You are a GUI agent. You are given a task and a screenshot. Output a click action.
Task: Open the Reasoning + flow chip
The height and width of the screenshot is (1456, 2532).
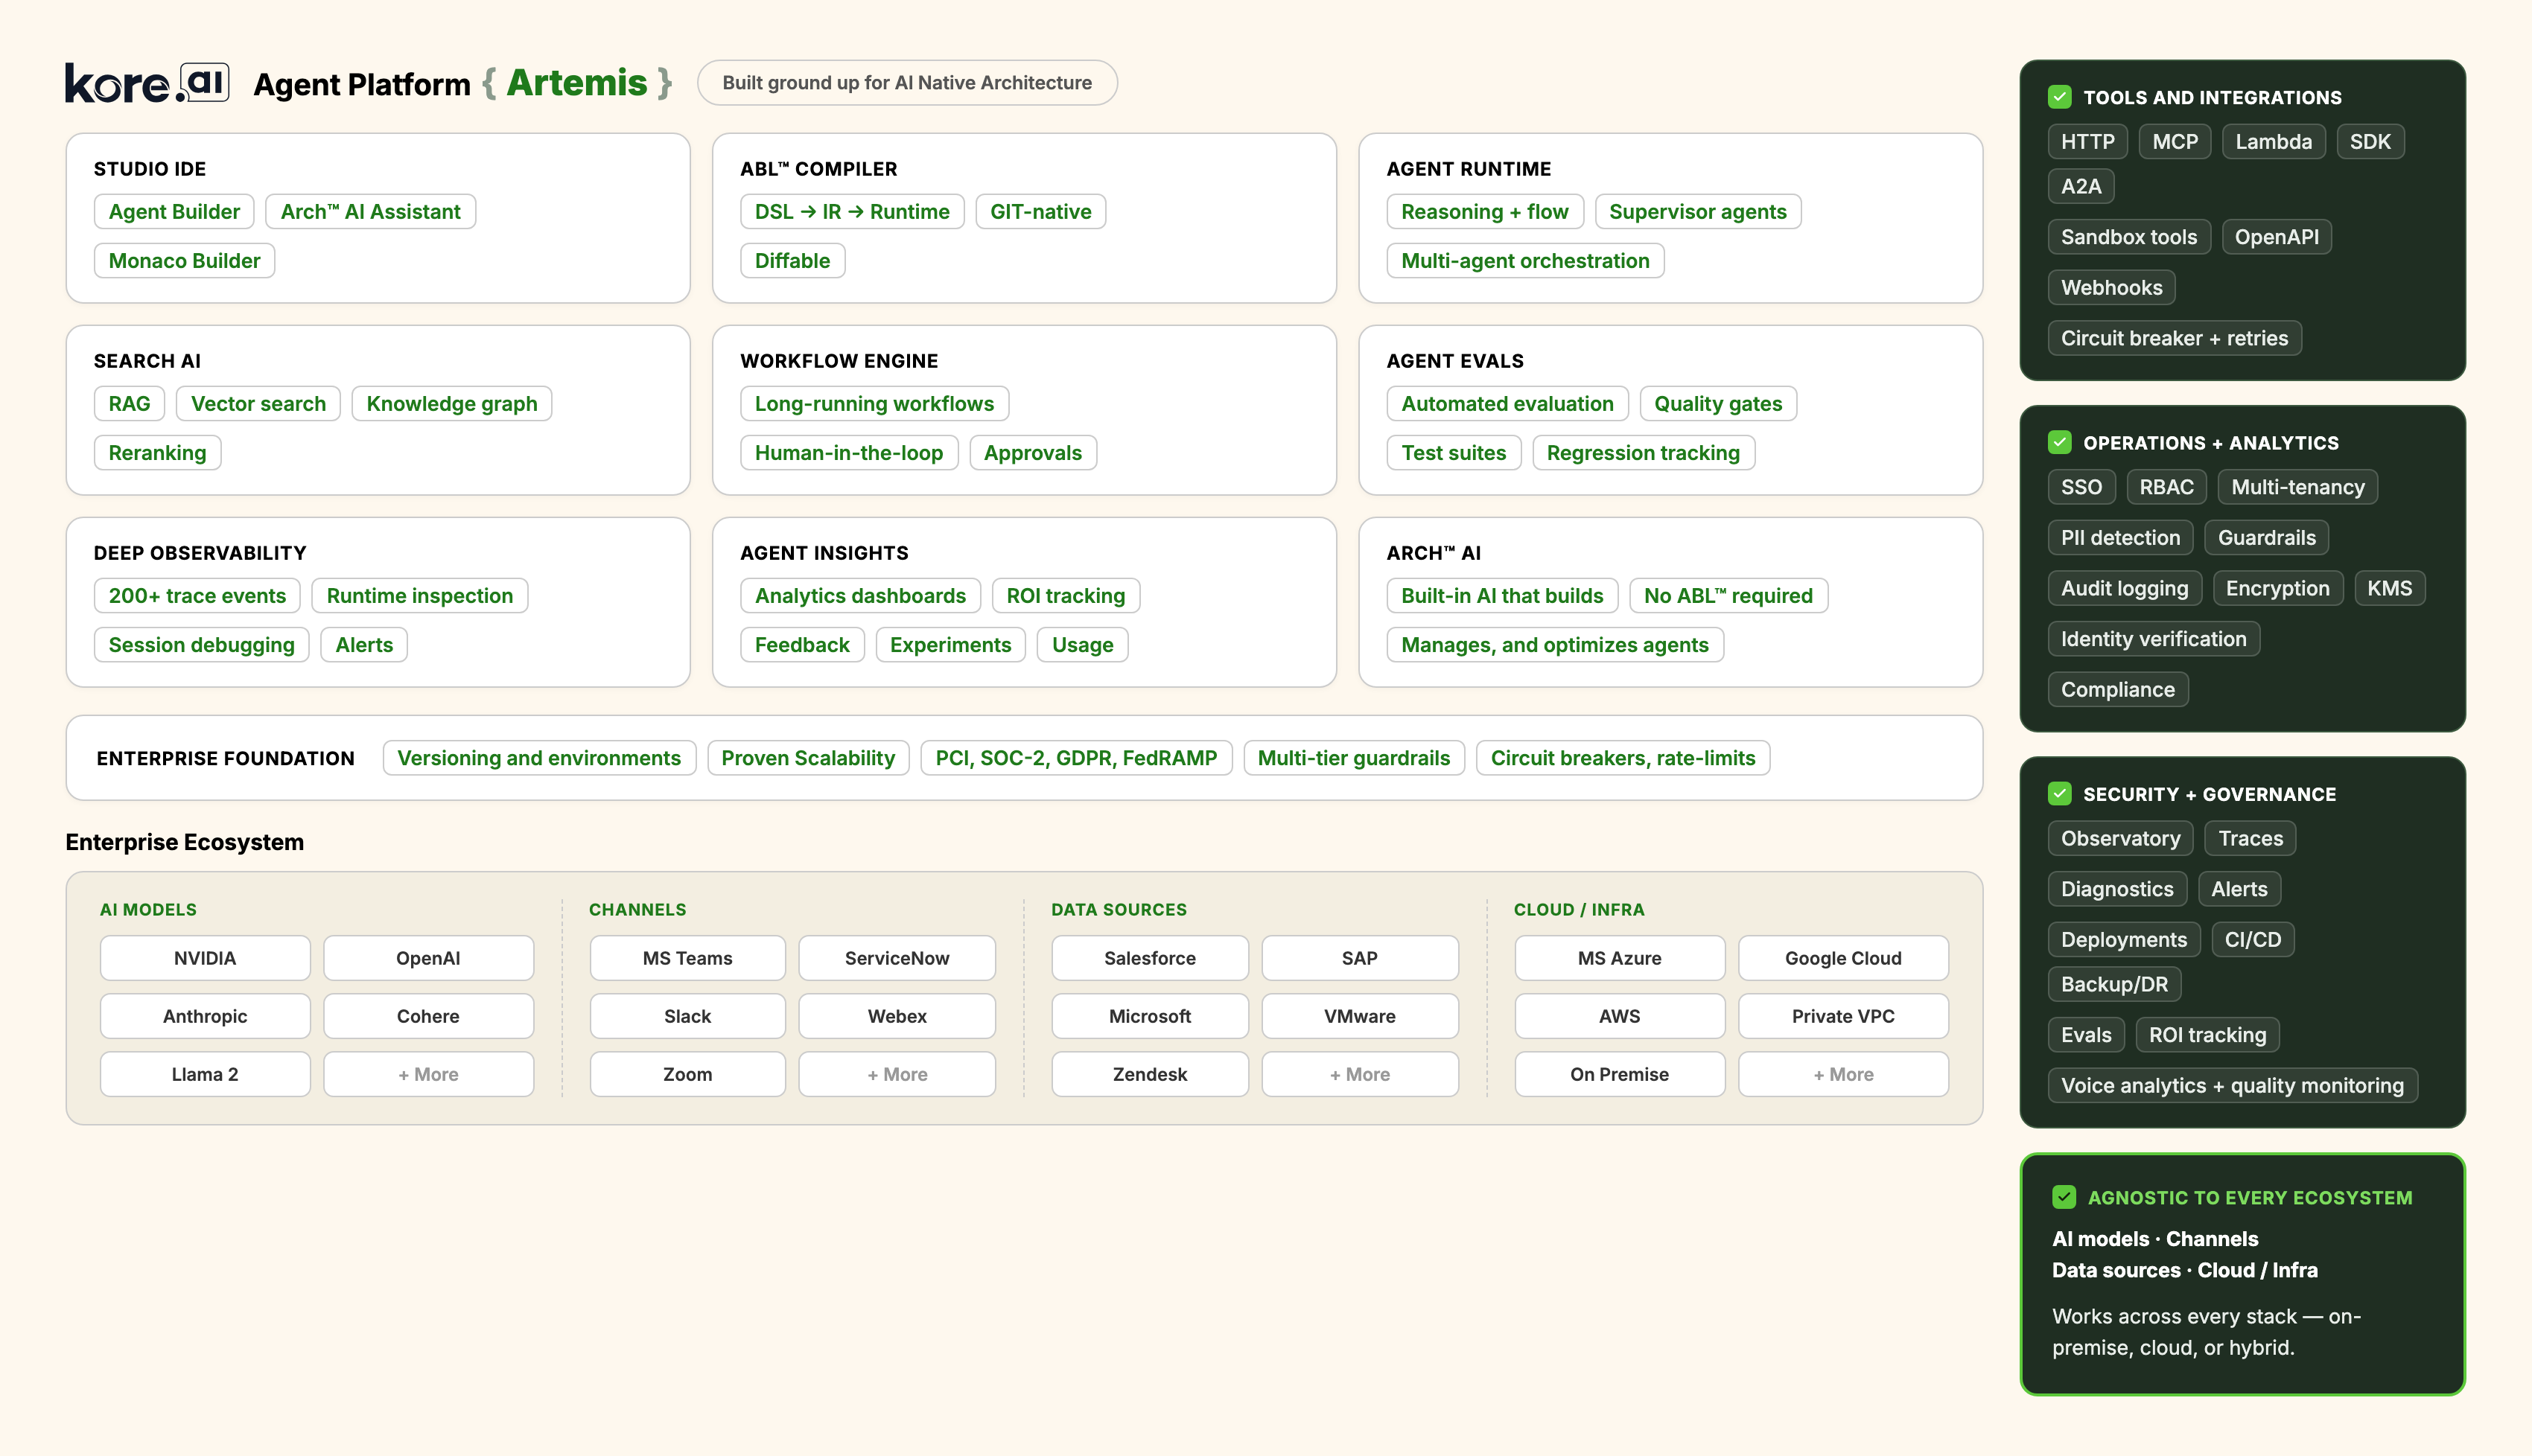tap(1485, 212)
